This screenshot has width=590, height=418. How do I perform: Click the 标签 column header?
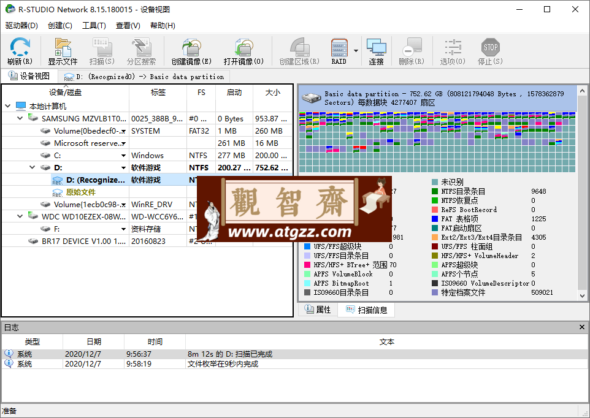[158, 93]
